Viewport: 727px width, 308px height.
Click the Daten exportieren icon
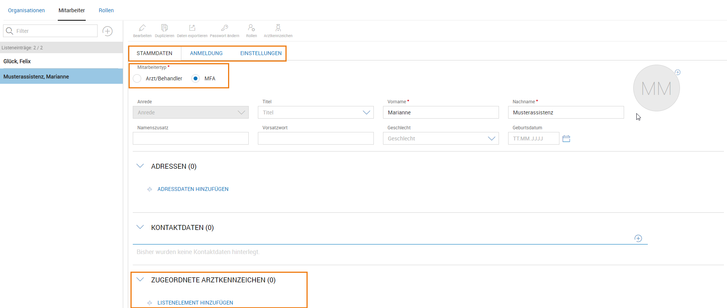pyautogui.click(x=192, y=28)
